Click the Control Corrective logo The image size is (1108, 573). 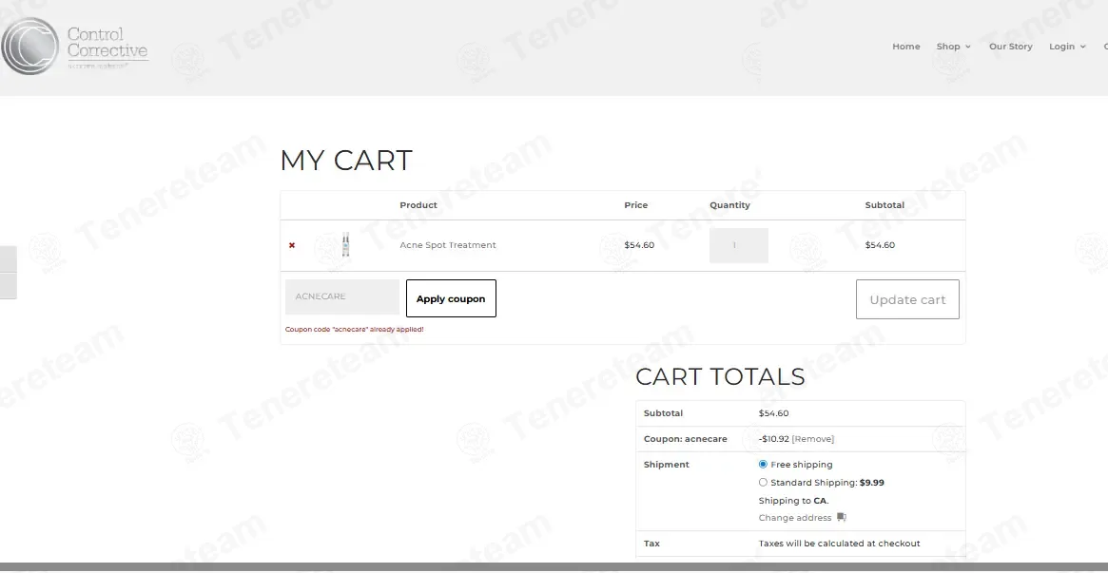point(75,46)
